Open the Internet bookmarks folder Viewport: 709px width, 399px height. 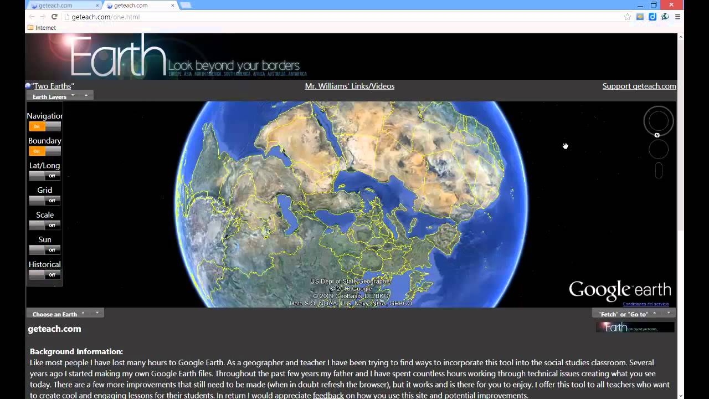[42, 28]
